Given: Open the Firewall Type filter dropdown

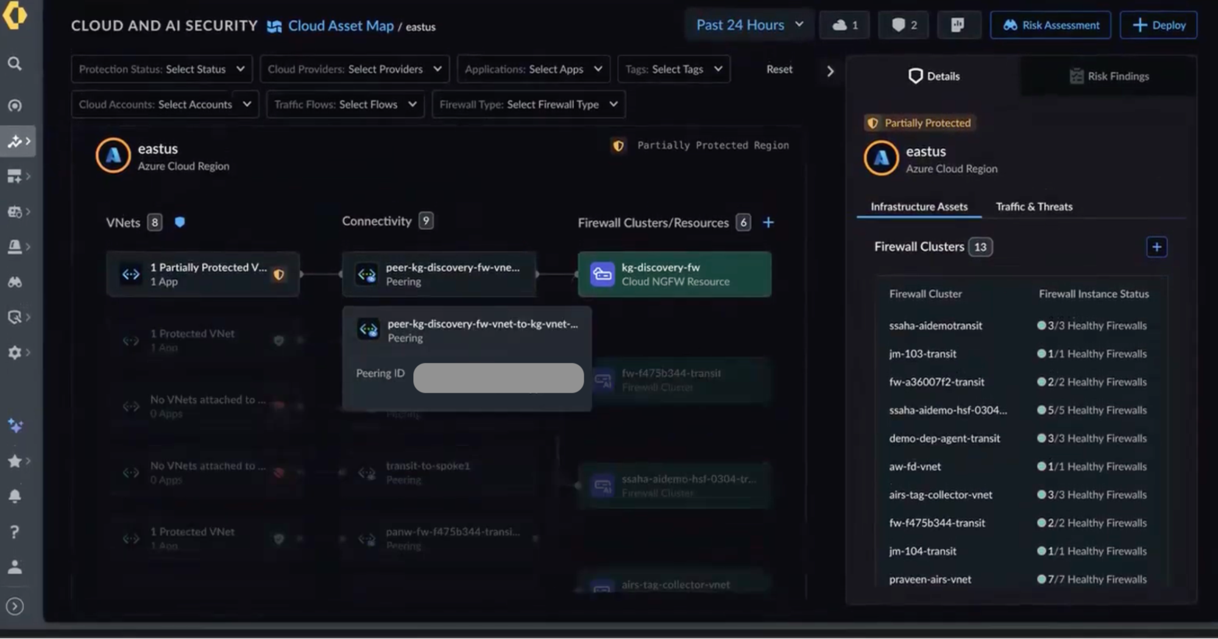Looking at the screenshot, I should [528, 104].
